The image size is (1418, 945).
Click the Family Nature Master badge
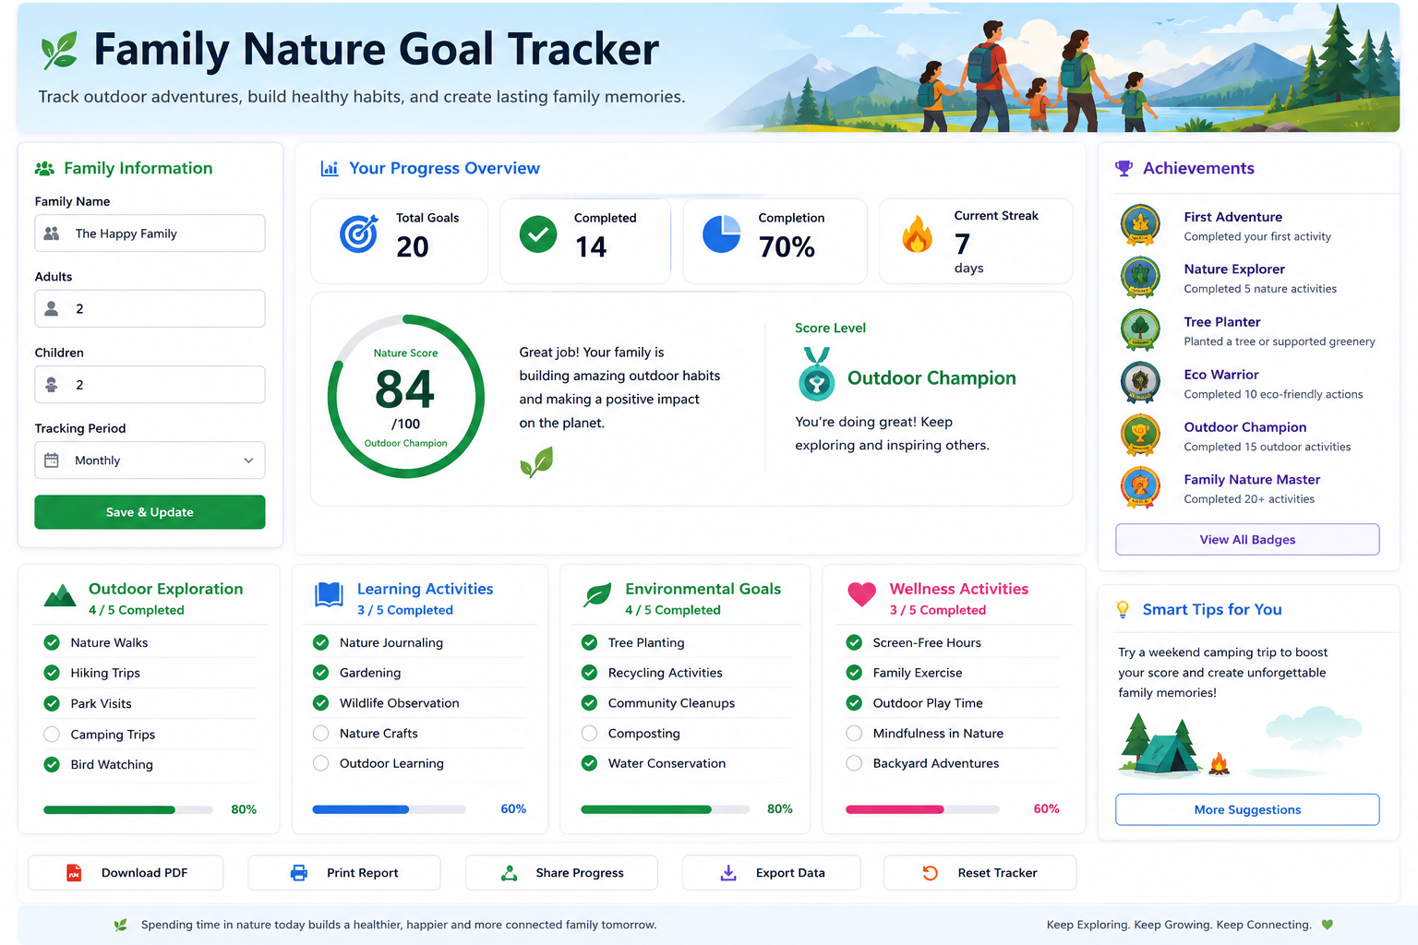1140,488
